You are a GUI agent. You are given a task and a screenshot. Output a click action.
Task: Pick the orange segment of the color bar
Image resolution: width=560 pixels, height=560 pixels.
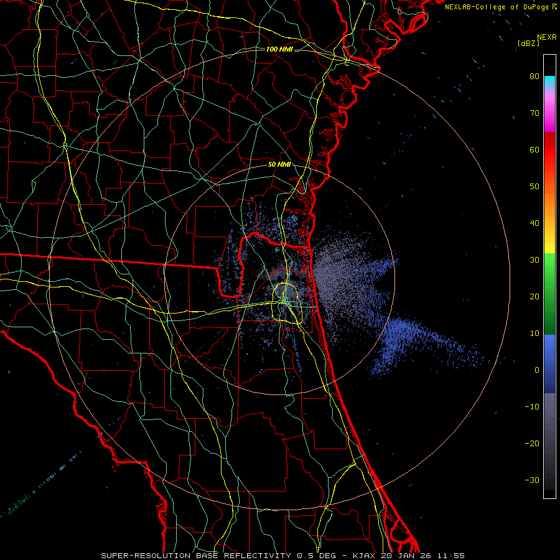(x=549, y=205)
